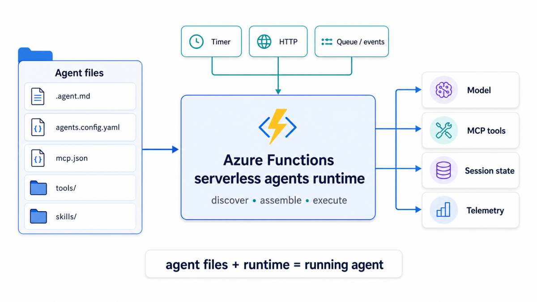
Task: Click the skills/ folder icon
Action: click(x=38, y=217)
